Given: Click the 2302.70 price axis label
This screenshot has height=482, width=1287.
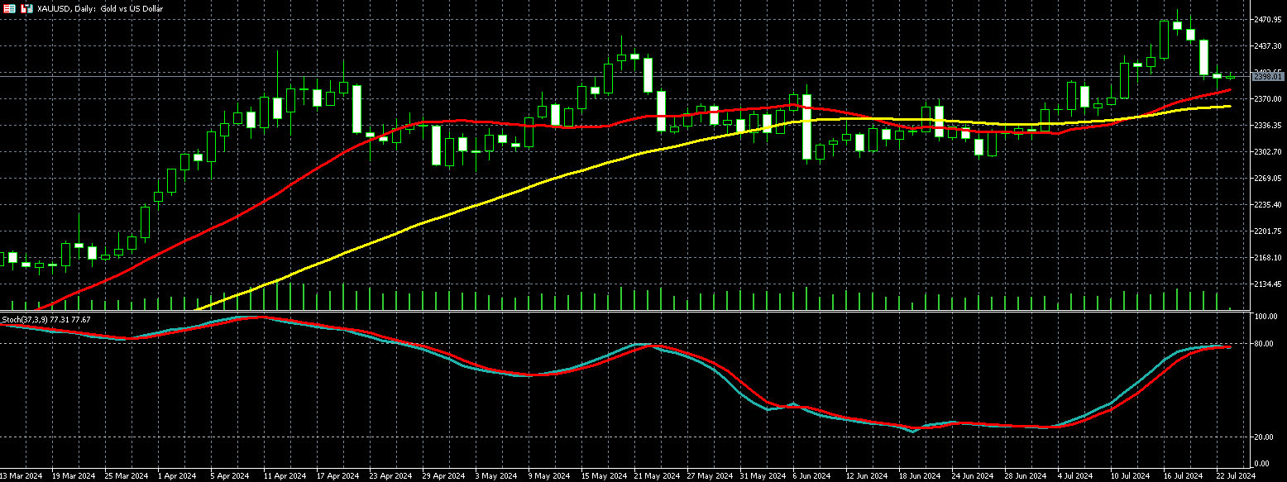Looking at the screenshot, I should [x=1267, y=152].
